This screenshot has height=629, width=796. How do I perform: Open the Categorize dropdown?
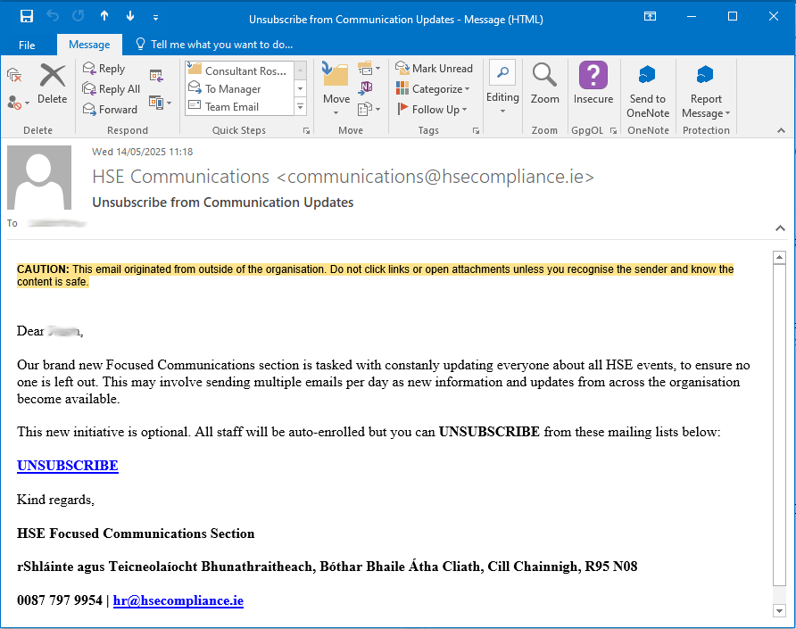pos(433,89)
